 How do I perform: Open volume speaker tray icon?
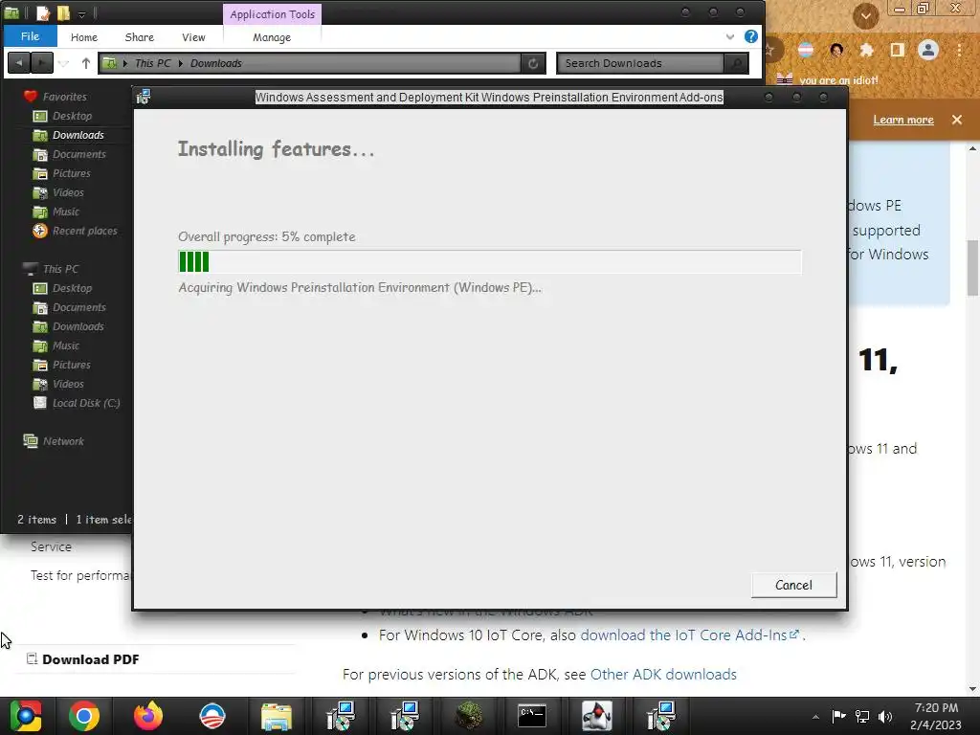tap(885, 716)
